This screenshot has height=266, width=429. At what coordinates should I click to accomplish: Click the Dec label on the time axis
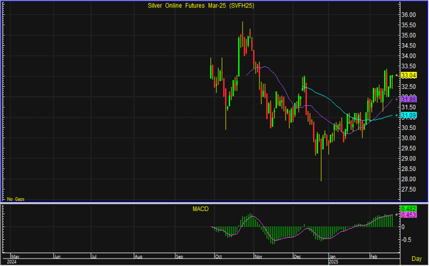tap(298, 256)
